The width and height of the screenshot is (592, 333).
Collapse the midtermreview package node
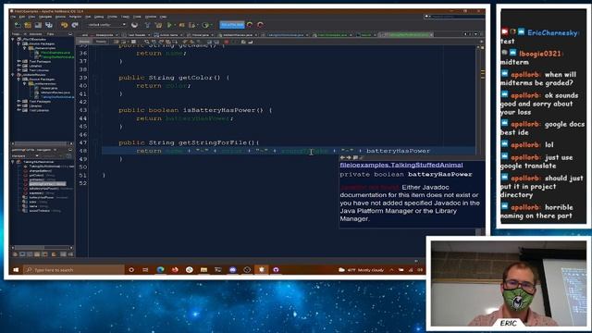point(25,83)
